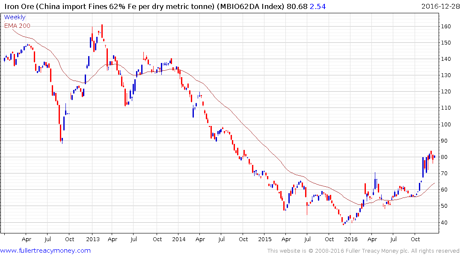Viewport: 460px width, 257px height.
Task: Open the www.fullertreacymoney.com link
Action: tap(45, 251)
